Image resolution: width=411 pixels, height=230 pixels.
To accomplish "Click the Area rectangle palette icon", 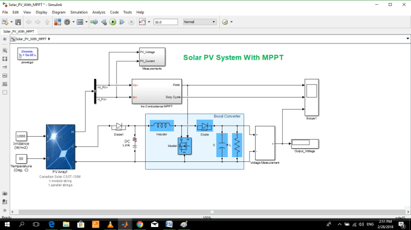I will pyautogui.click(x=5, y=92).
